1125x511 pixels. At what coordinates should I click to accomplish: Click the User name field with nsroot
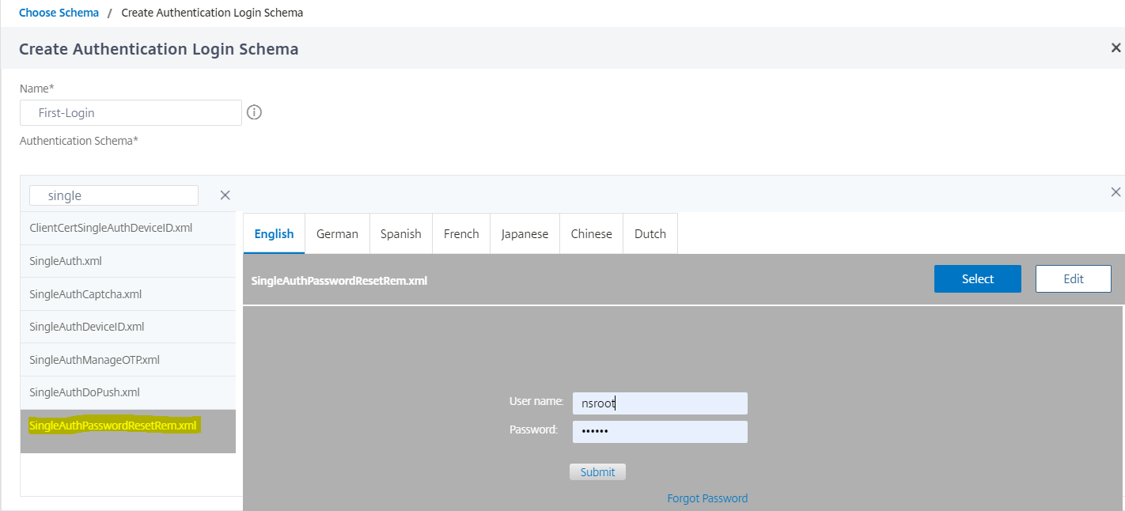(x=660, y=403)
